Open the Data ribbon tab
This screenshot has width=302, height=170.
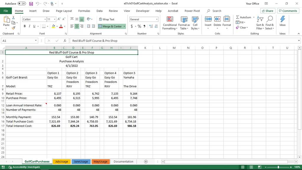pos(99,11)
